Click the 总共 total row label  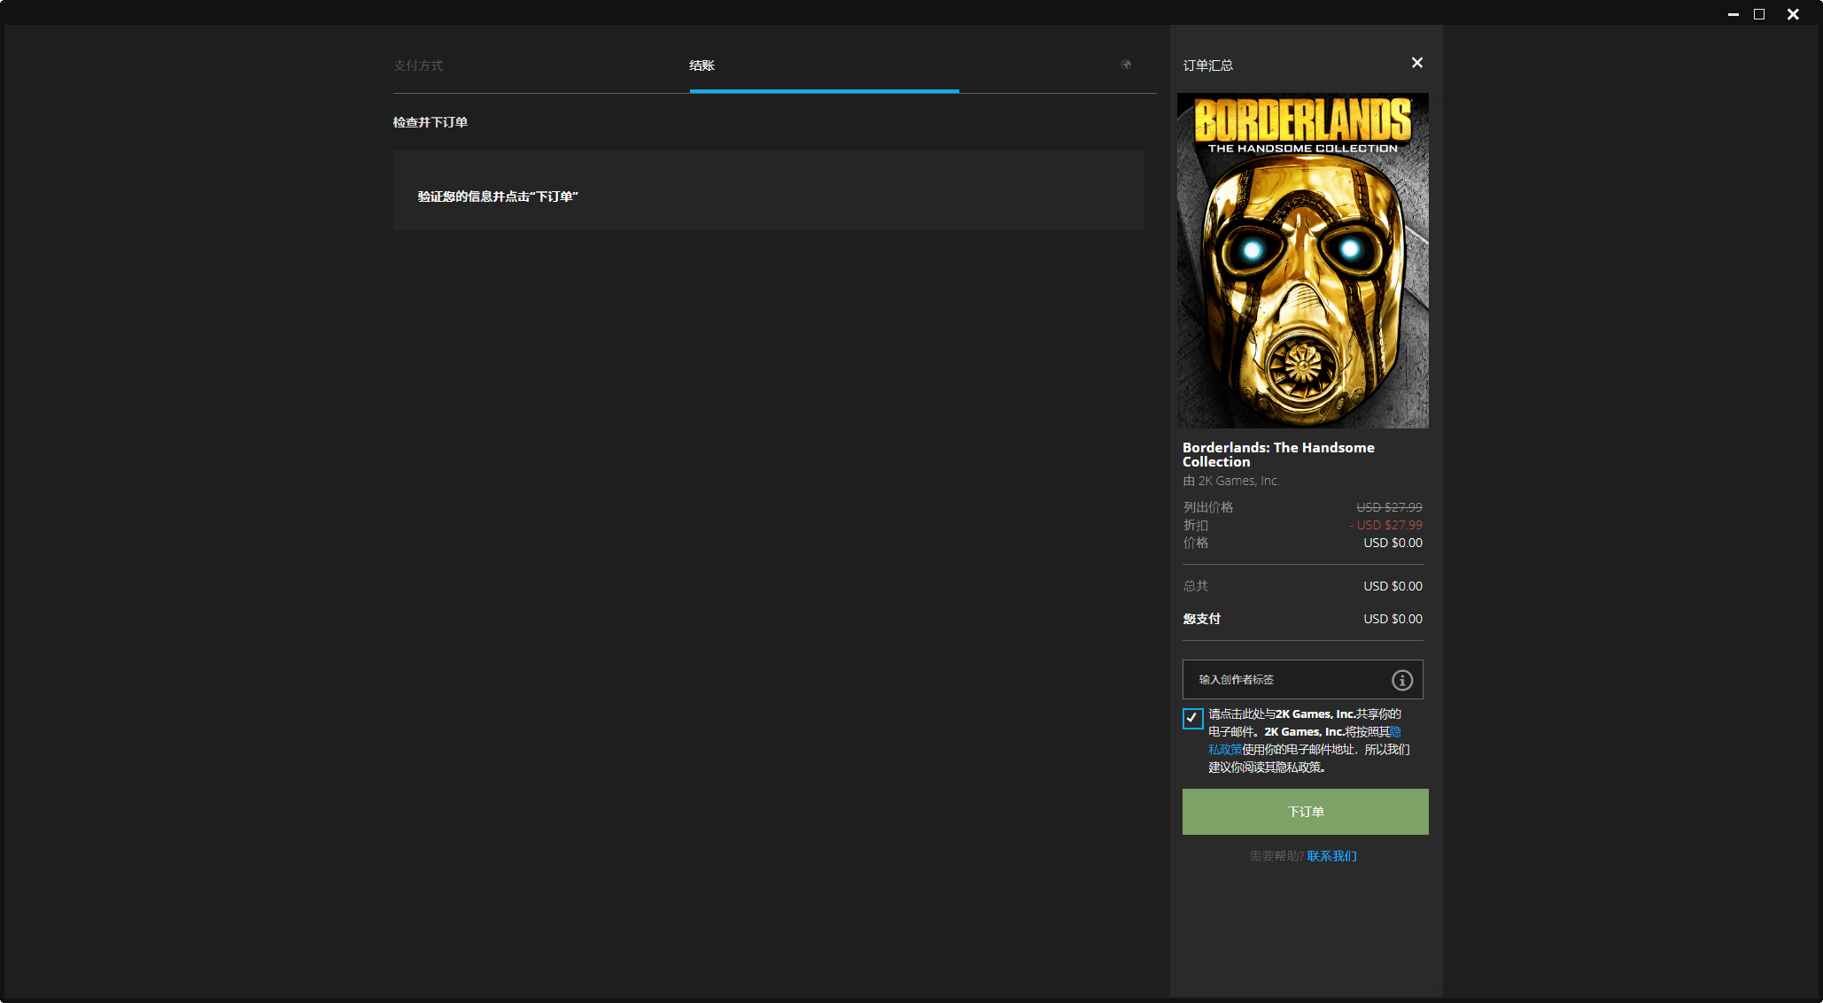click(x=1195, y=586)
